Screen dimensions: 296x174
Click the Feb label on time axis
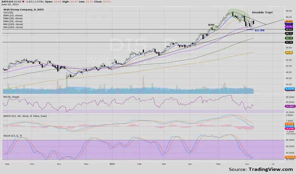tap(139, 164)
